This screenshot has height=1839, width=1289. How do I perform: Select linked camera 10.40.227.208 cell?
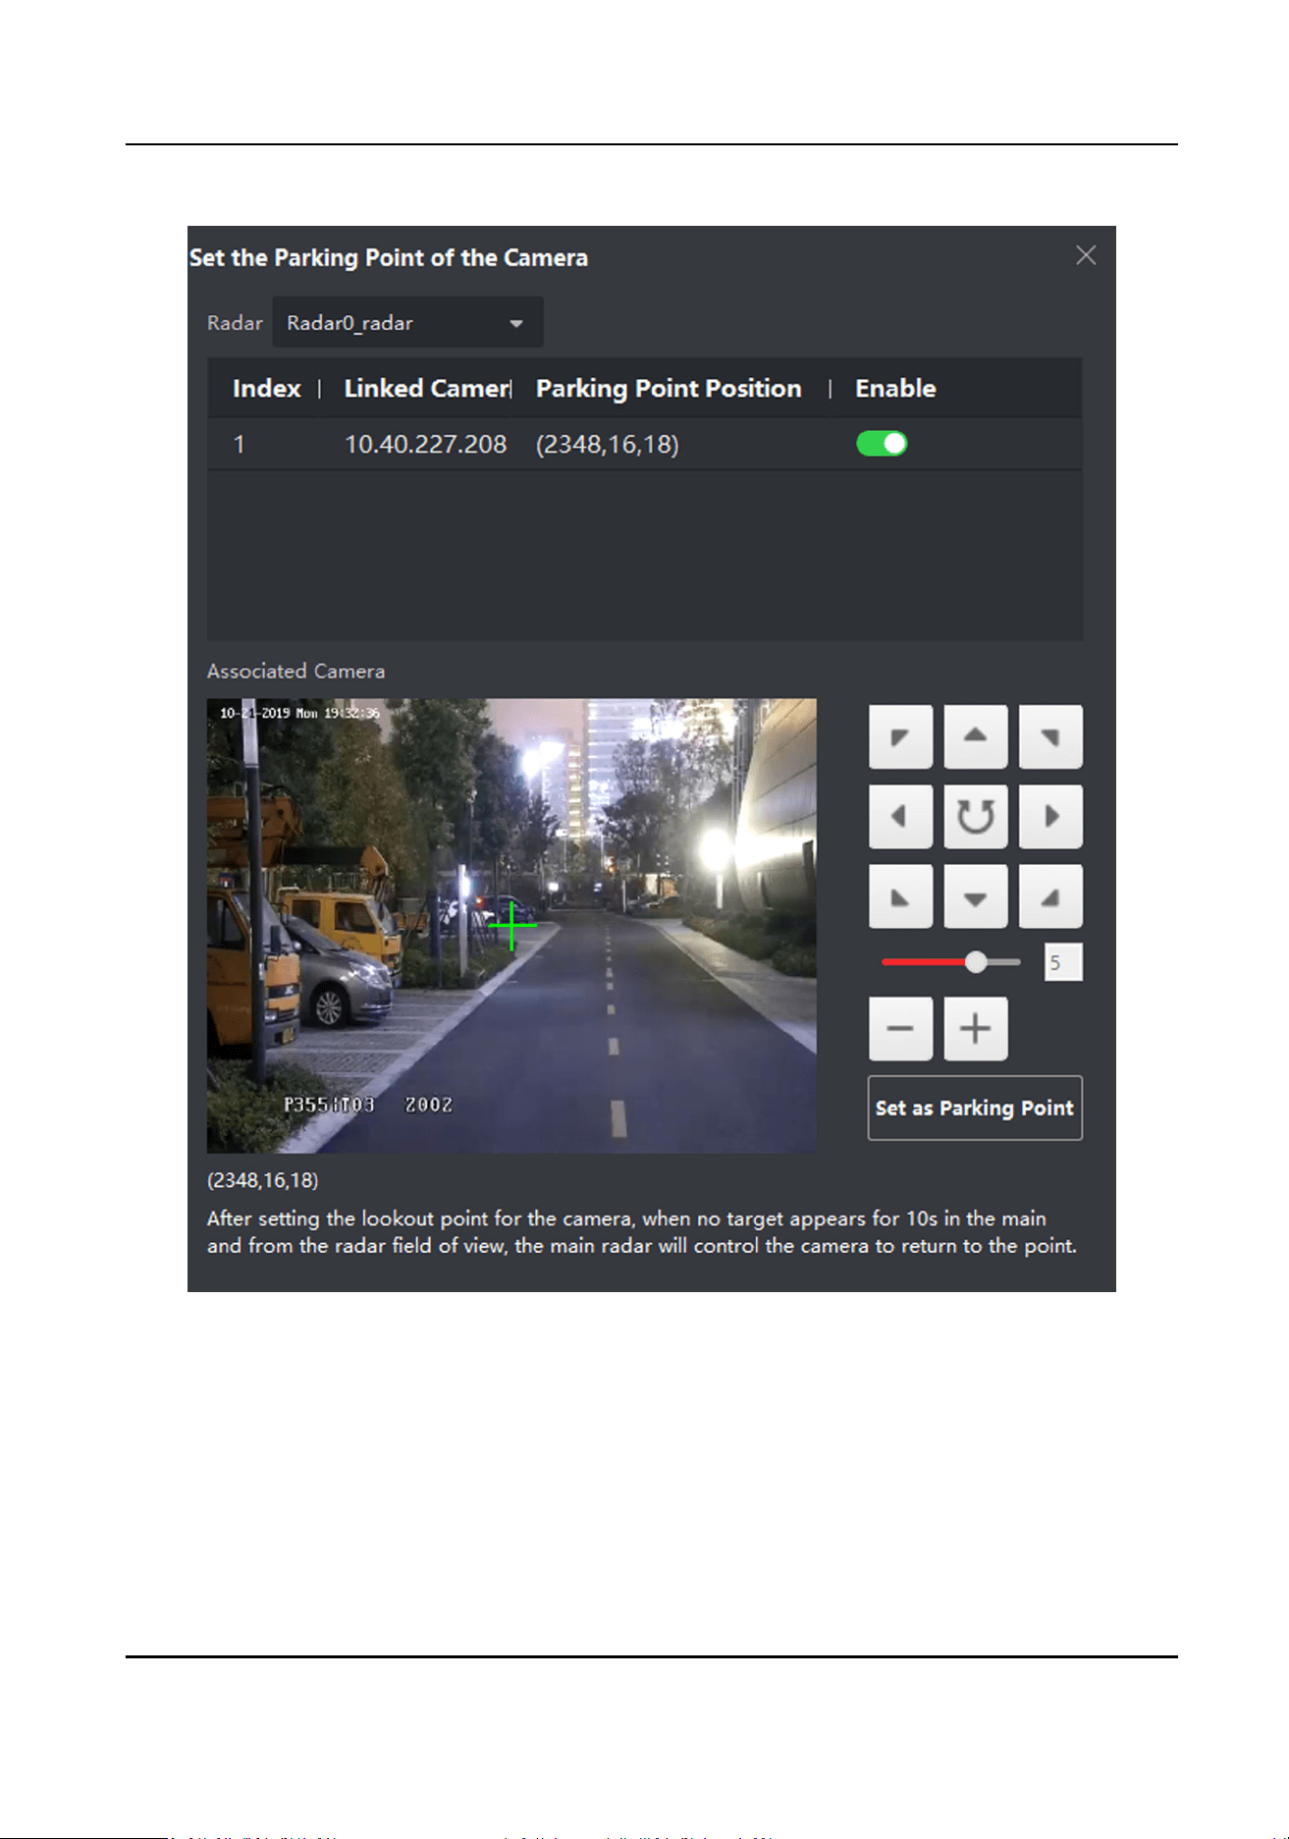click(x=425, y=445)
